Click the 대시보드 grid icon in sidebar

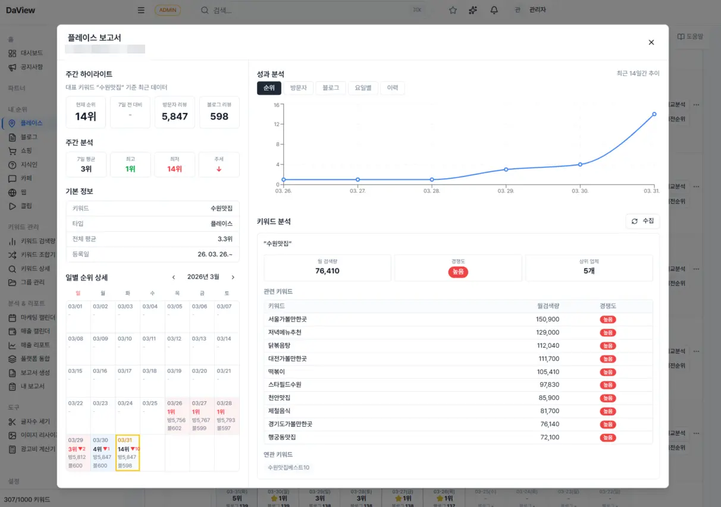12,53
